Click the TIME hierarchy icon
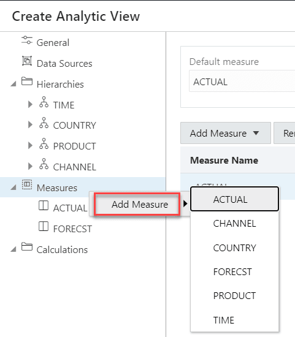Viewport: 295px width, 337px height. pos(44,102)
